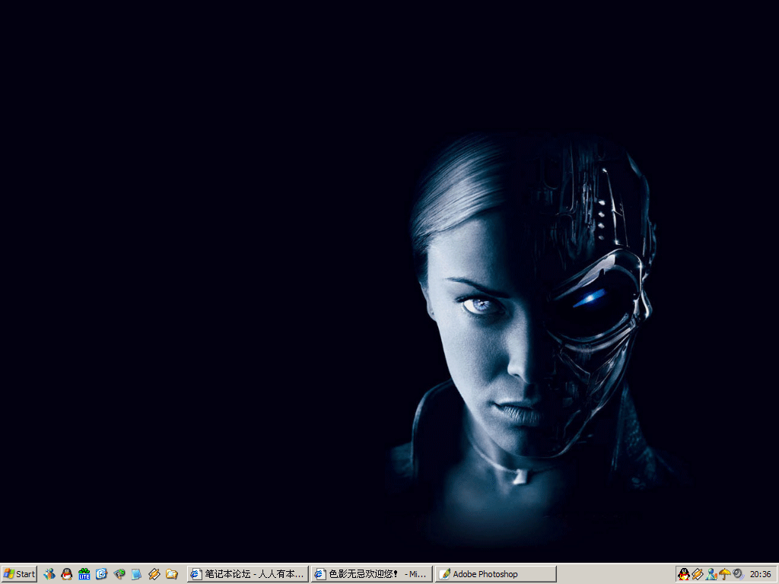Open the green LITE app shortcut

tap(84, 574)
